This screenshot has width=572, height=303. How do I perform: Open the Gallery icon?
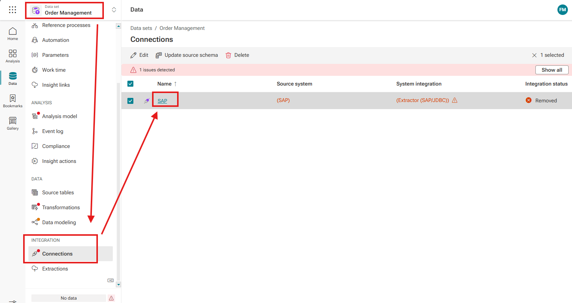pos(13,123)
